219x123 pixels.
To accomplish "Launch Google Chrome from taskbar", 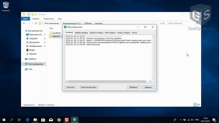I will point(59,120).
